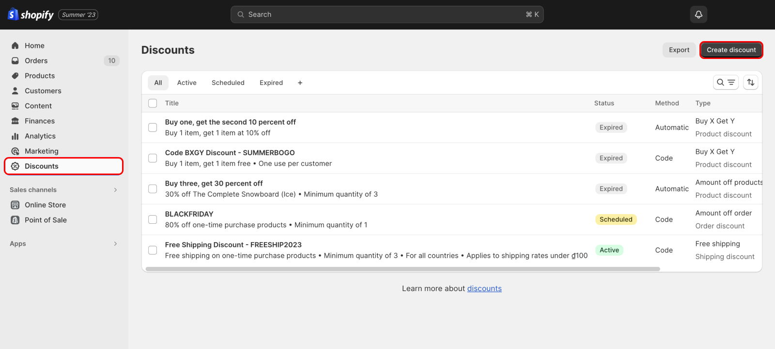Add a new view with plus icon

click(300, 83)
